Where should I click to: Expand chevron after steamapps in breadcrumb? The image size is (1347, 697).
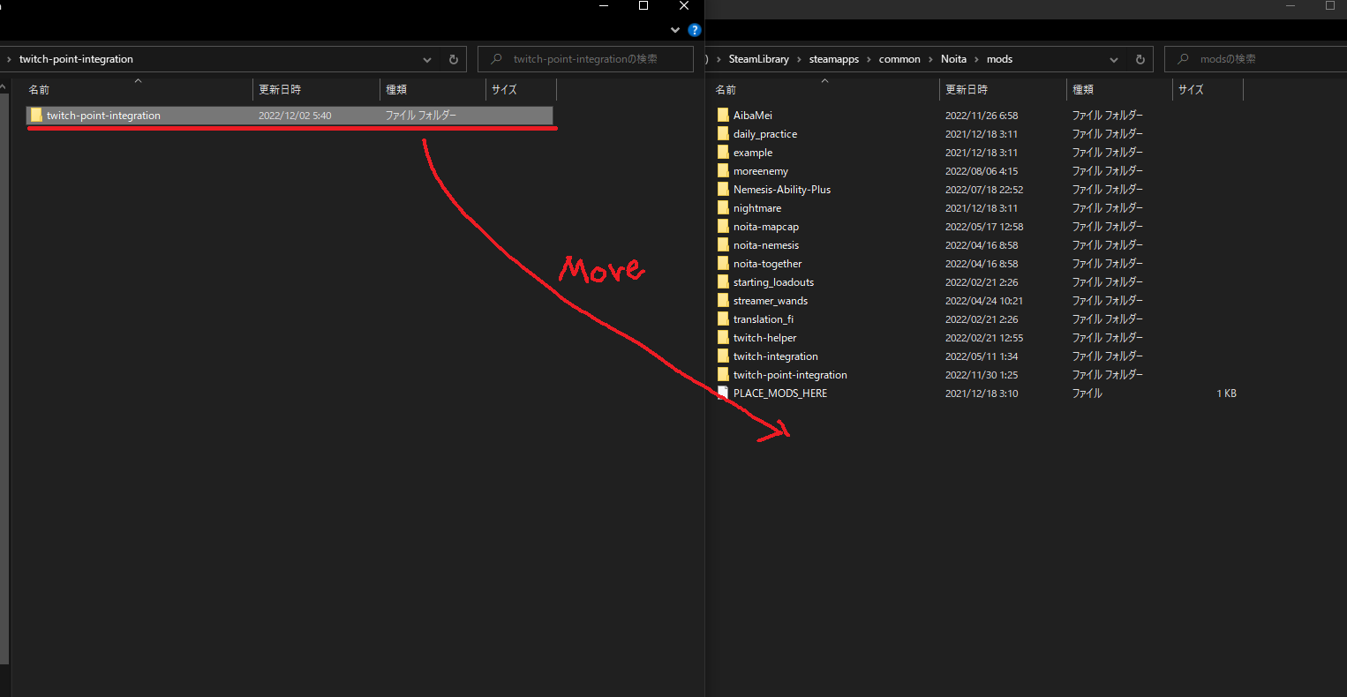869,59
